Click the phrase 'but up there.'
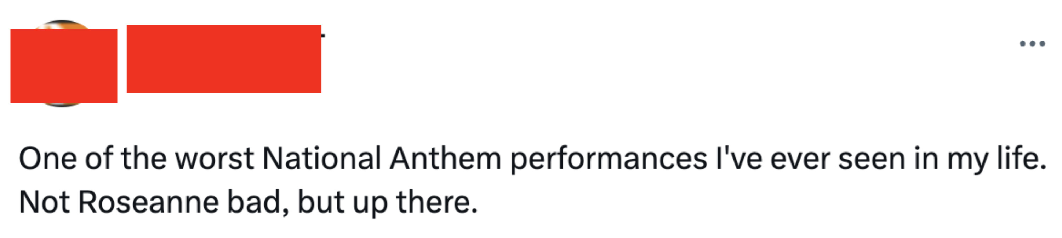This screenshot has width=1062, height=238. coord(388,203)
